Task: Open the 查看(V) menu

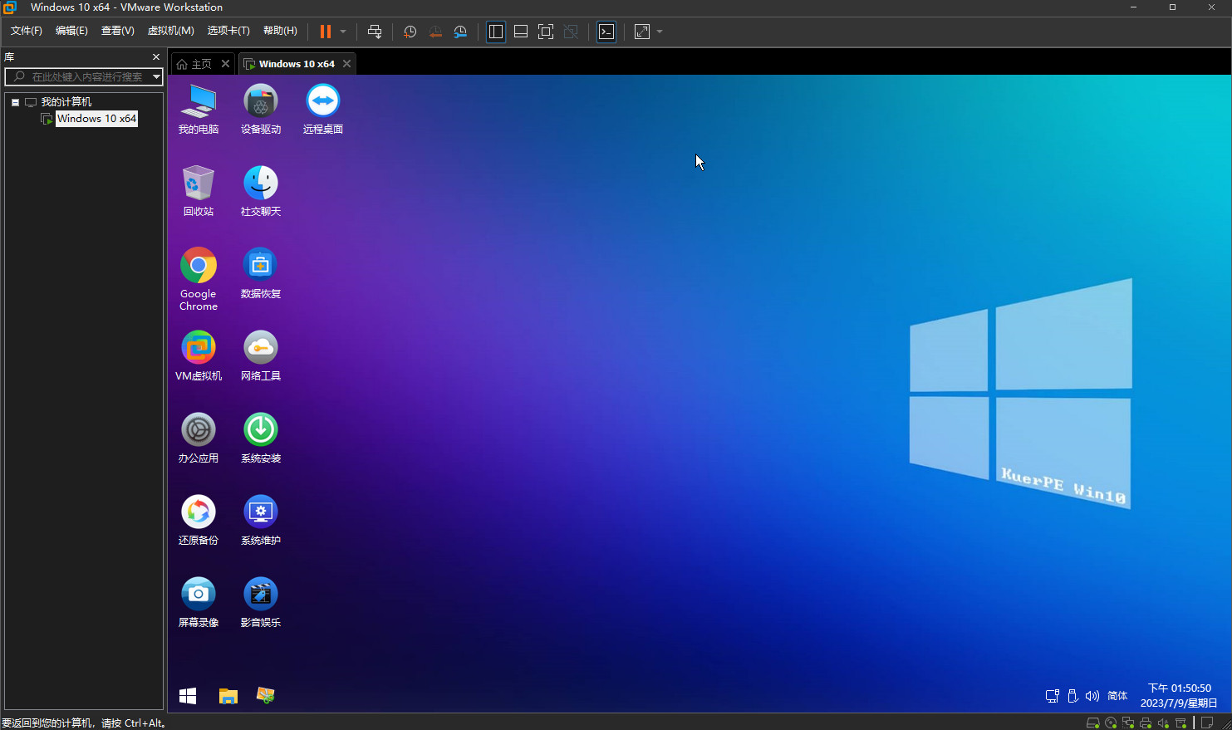Action: coord(117,31)
